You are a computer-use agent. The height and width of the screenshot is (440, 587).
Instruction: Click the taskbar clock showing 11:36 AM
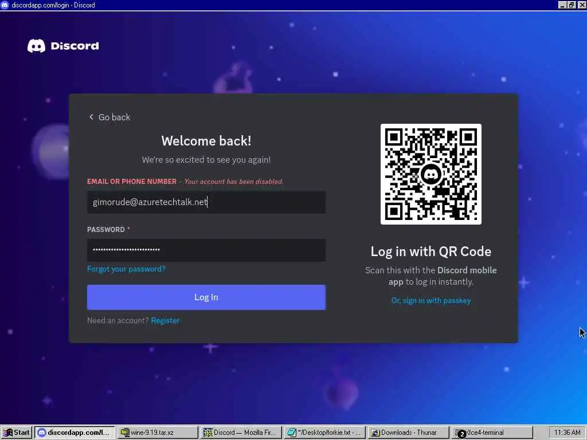tap(567, 433)
